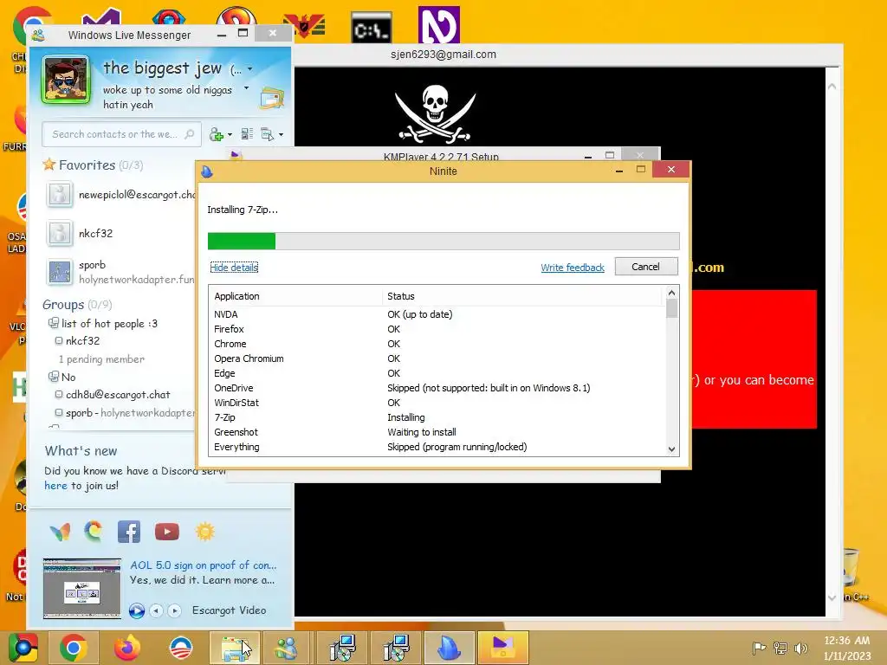Viewport: 887px width, 665px height.
Task: Click the '1 pending member' text
Action: point(102,359)
